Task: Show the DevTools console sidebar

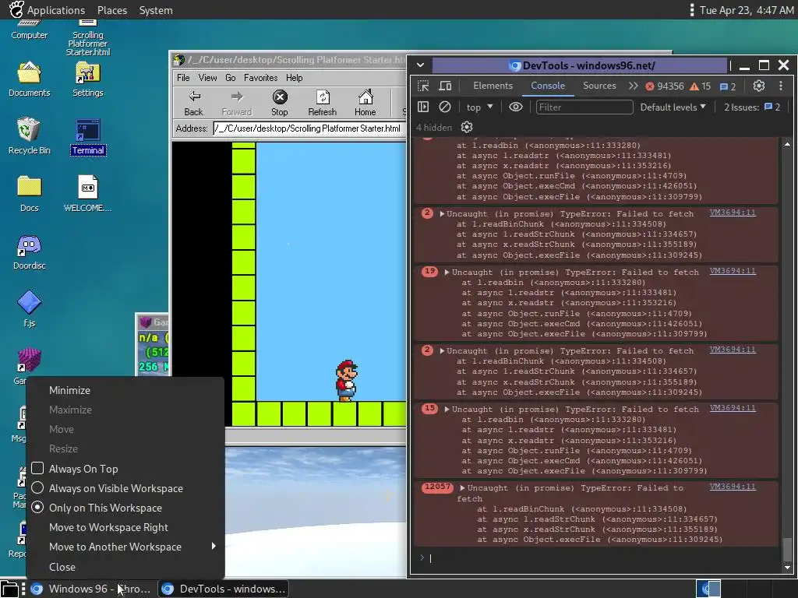Action: coord(423,107)
